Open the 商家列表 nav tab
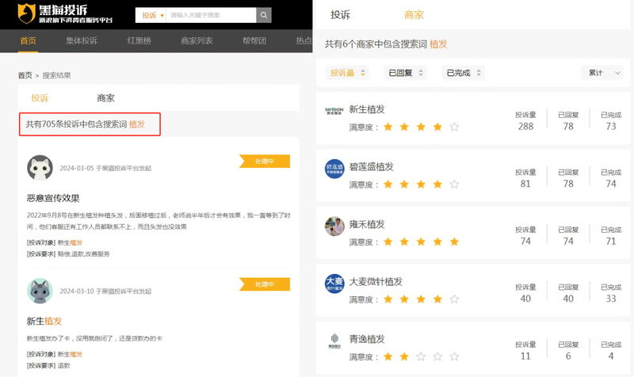 [197, 40]
